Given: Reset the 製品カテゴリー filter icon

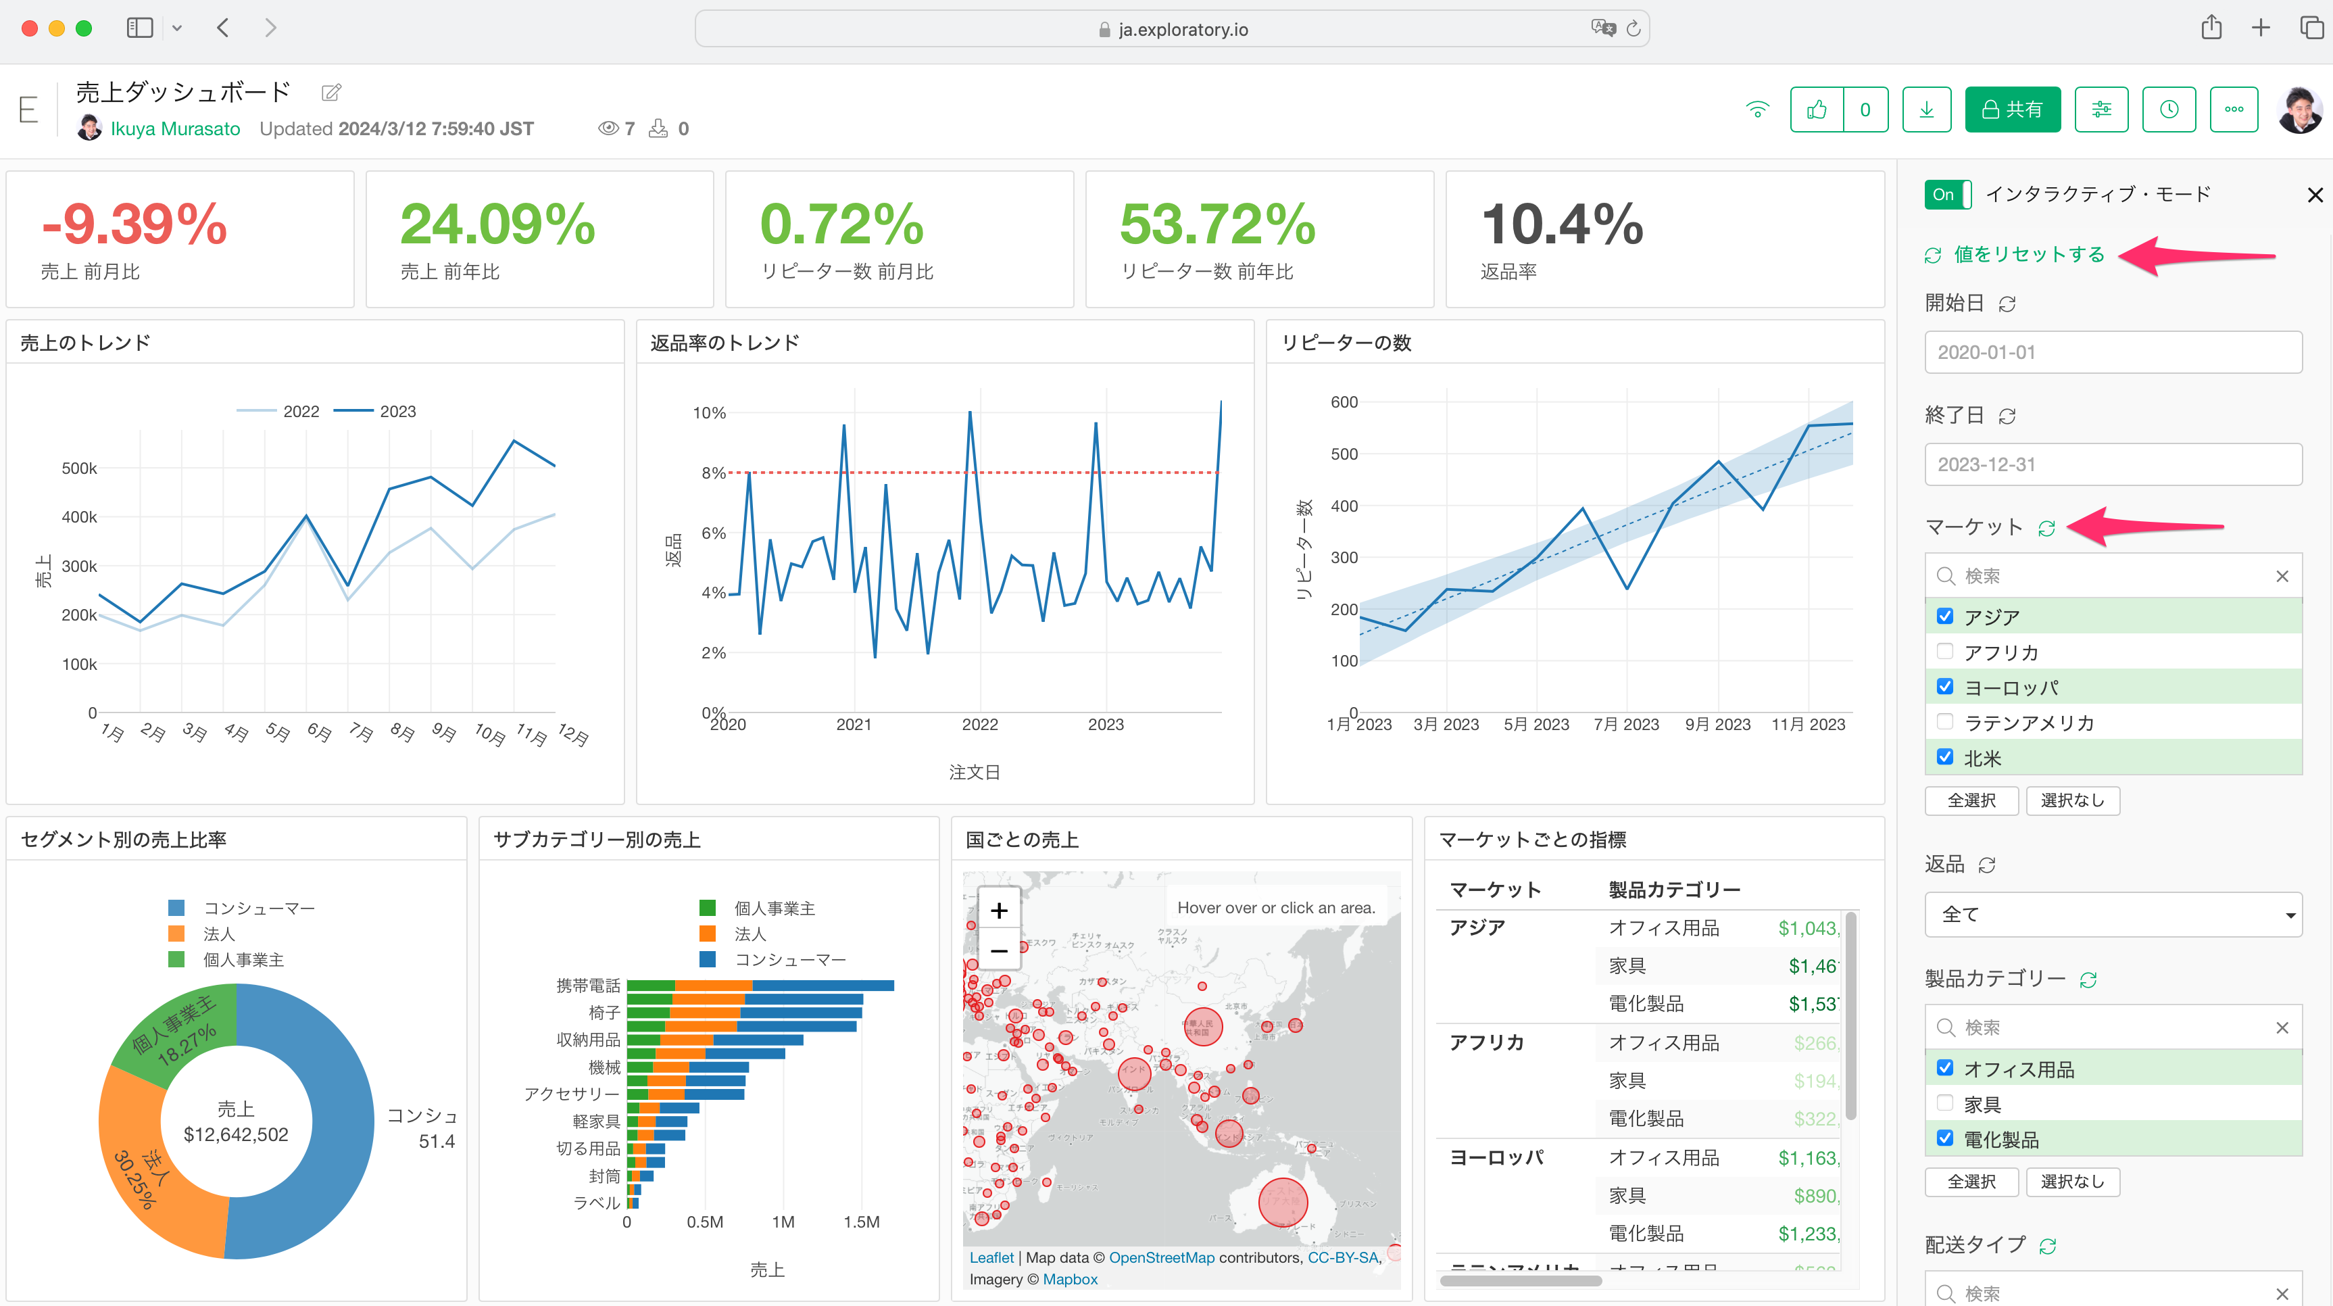Looking at the screenshot, I should [x=2088, y=980].
